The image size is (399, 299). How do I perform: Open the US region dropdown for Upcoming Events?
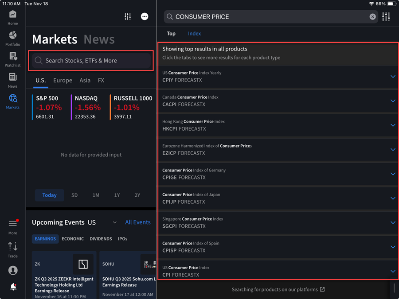[x=114, y=222]
